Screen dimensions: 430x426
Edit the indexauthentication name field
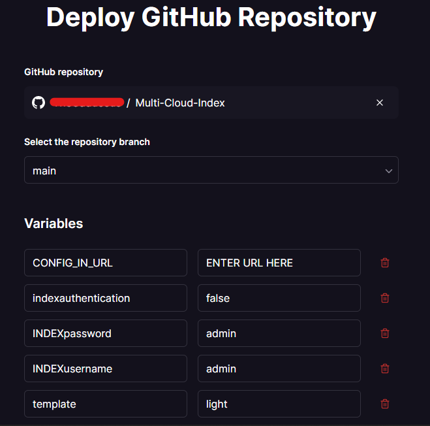coord(106,298)
